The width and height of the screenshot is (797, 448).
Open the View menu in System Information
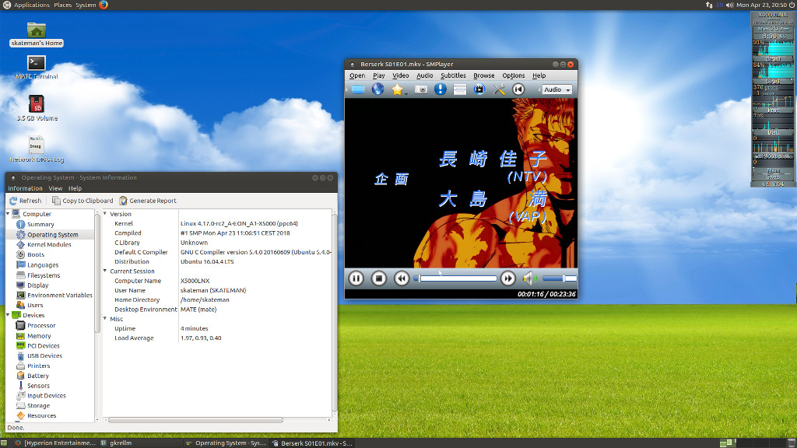pyautogui.click(x=55, y=188)
